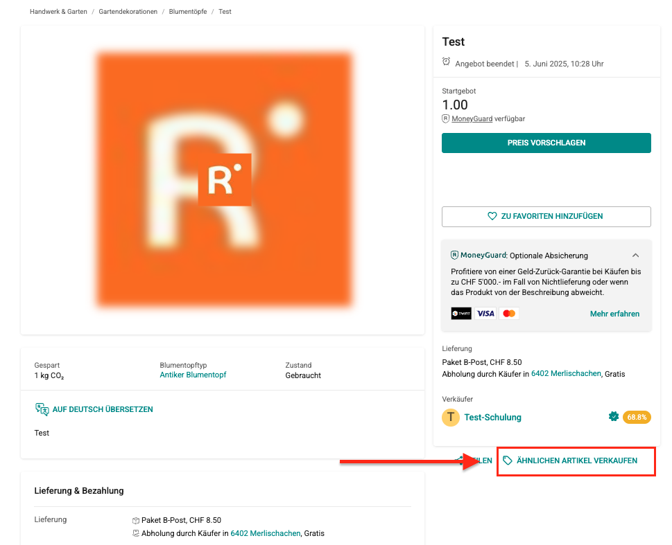Click the translate icon beside Auf Deutsch übersetzen
Viewport: 672px width, 545px height.
42,409
